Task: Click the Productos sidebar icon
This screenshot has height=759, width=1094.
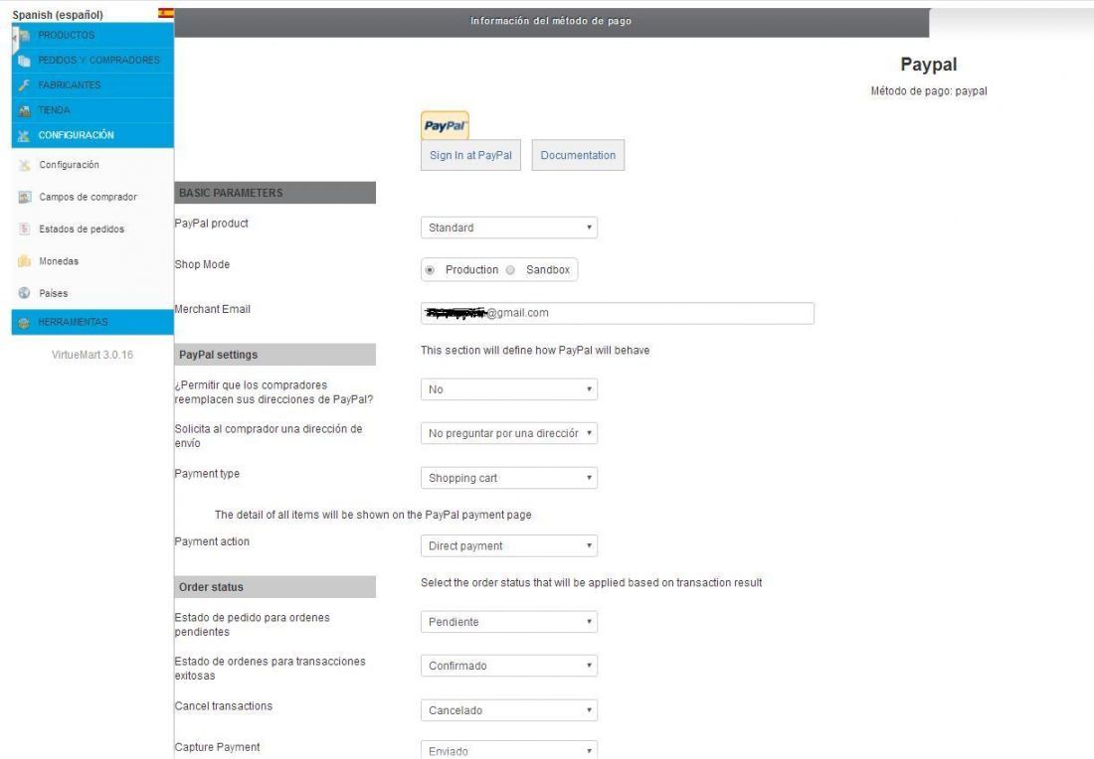Action: click(x=25, y=35)
